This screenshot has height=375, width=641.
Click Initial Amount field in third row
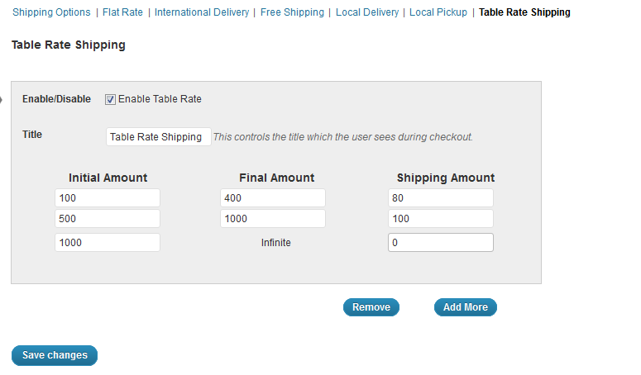(x=107, y=243)
